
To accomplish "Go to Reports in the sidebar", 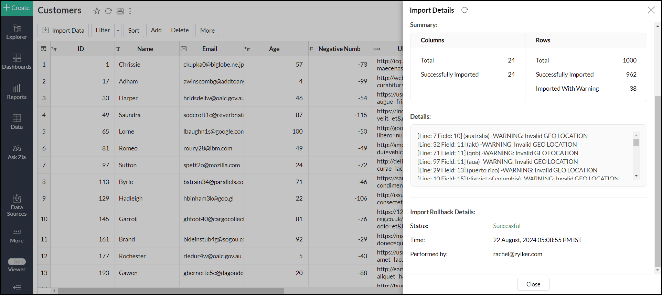I will (17, 92).
